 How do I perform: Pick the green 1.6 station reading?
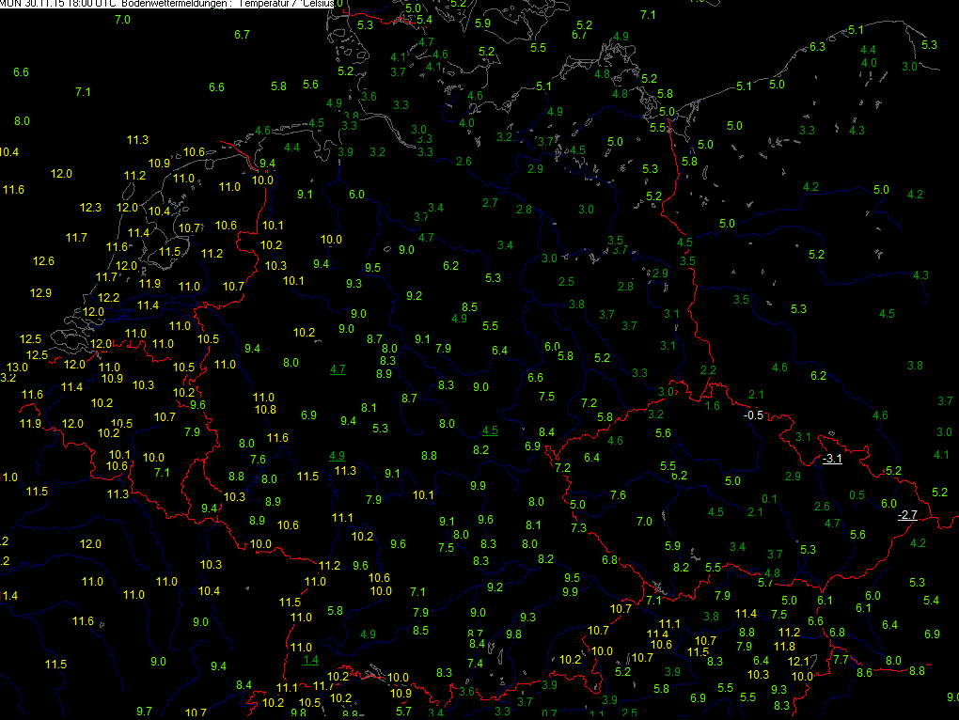click(713, 406)
